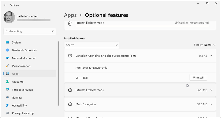Uninstall the Euphemia additional font feature
221x118 pixels.
coord(198,77)
